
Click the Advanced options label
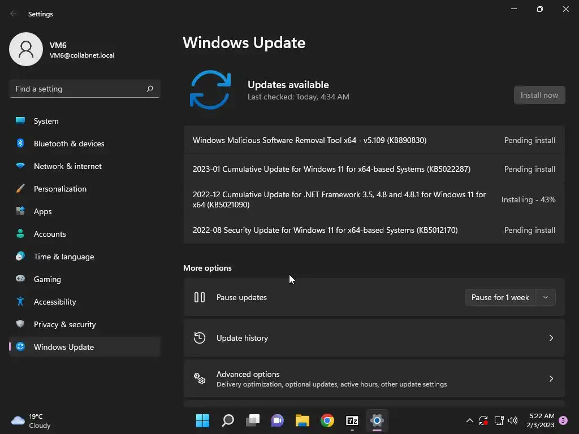pos(248,374)
